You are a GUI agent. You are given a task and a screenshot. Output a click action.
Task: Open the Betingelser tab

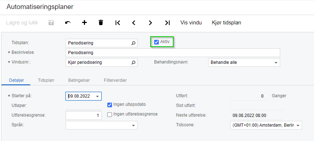click(x=79, y=80)
